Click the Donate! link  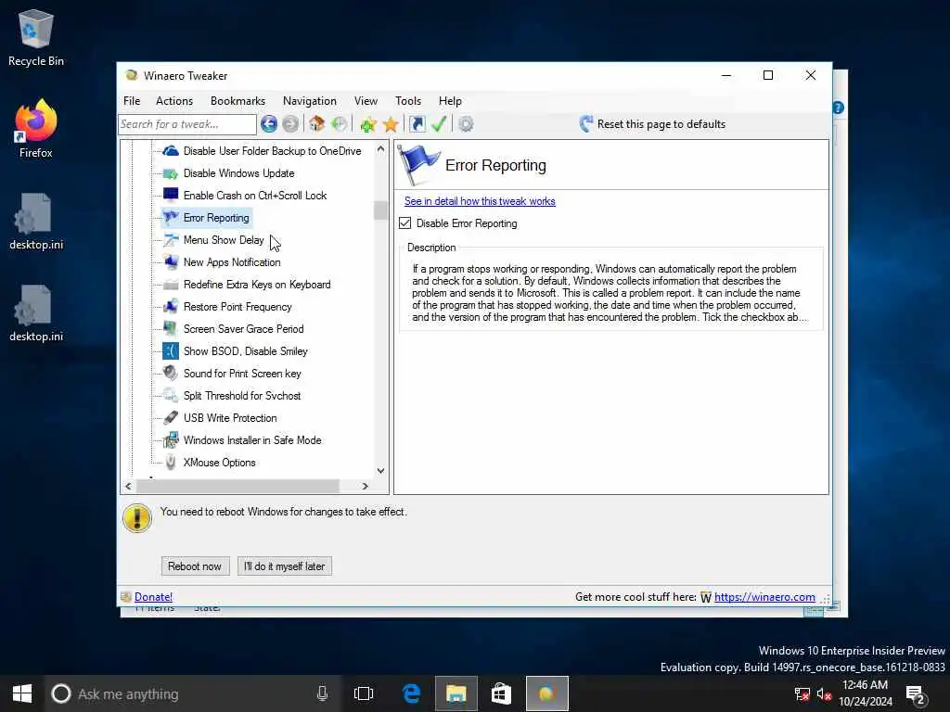153,597
